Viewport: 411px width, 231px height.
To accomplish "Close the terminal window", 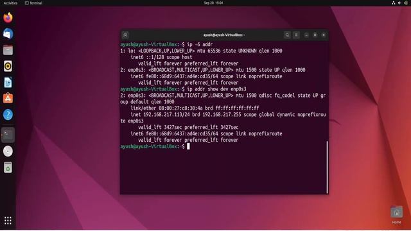I will coord(324,35).
